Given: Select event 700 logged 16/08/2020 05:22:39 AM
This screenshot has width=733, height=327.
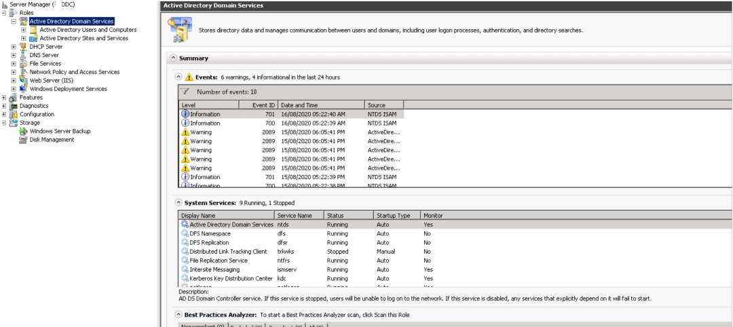Looking at the screenshot, I should [x=291, y=123].
